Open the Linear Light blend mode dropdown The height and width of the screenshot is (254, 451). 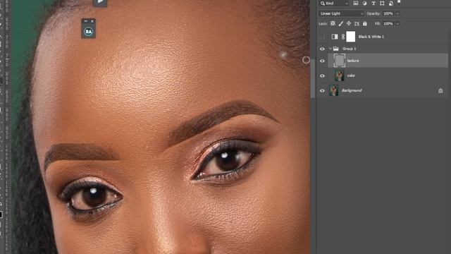341,13
